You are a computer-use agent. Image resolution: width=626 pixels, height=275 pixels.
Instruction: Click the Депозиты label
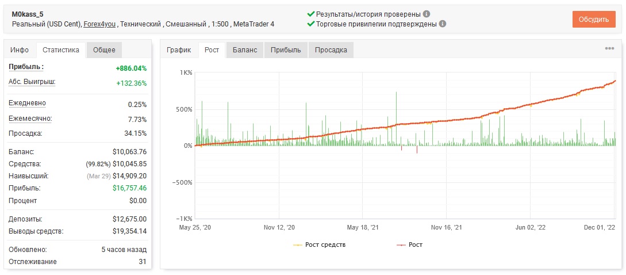(x=25, y=219)
